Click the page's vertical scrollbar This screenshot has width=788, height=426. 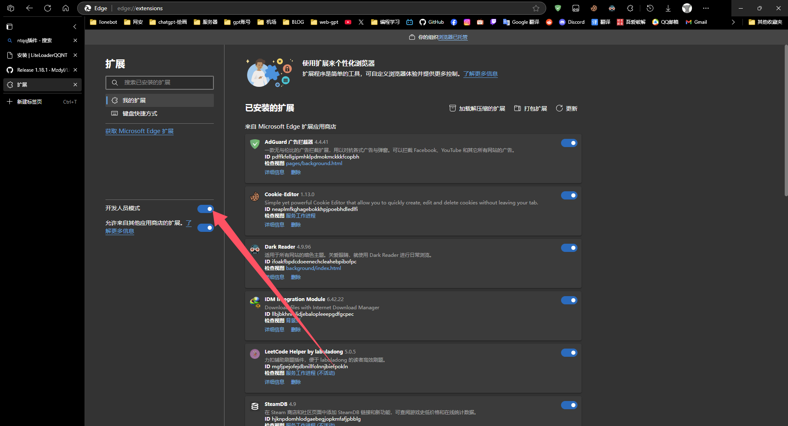point(785,123)
